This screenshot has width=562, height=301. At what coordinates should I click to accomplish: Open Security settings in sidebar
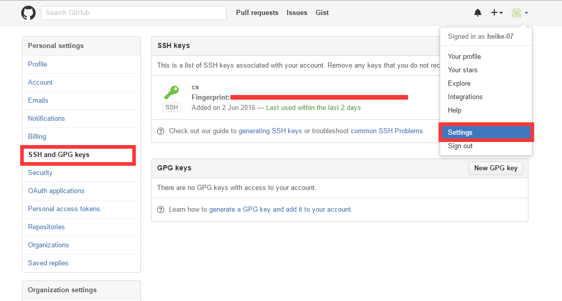click(x=82, y=173)
